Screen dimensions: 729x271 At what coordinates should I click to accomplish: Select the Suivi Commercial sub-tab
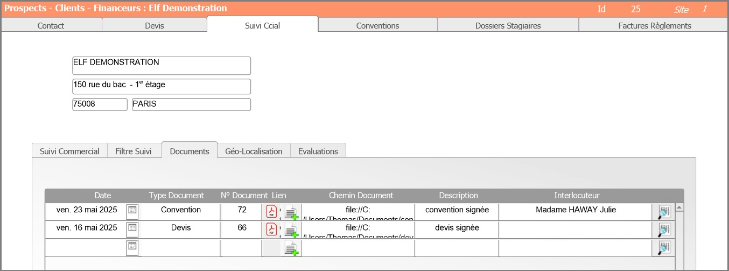click(69, 151)
